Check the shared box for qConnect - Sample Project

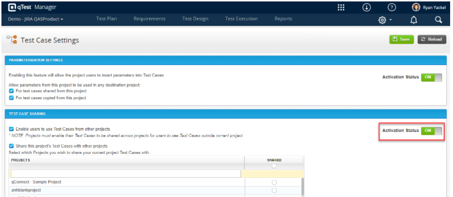(x=274, y=182)
